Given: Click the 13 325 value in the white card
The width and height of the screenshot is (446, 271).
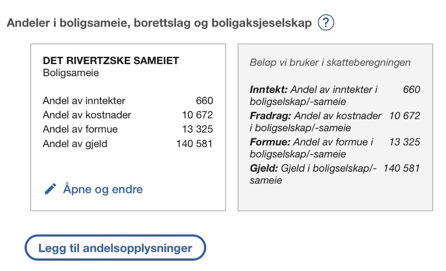Looking at the screenshot, I should [197, 129].
